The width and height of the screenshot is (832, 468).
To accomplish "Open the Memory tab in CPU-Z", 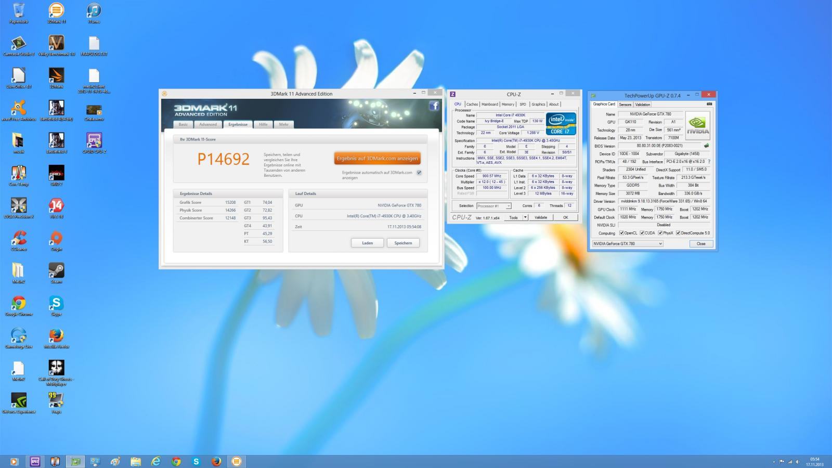I will tap(508, 104).
